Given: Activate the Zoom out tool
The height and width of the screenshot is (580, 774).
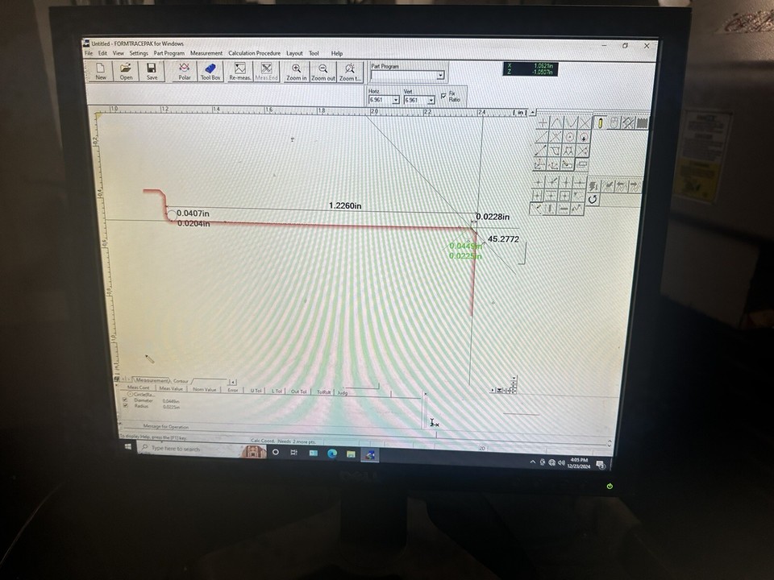Looking at the screenshot, I should point(322,72).
